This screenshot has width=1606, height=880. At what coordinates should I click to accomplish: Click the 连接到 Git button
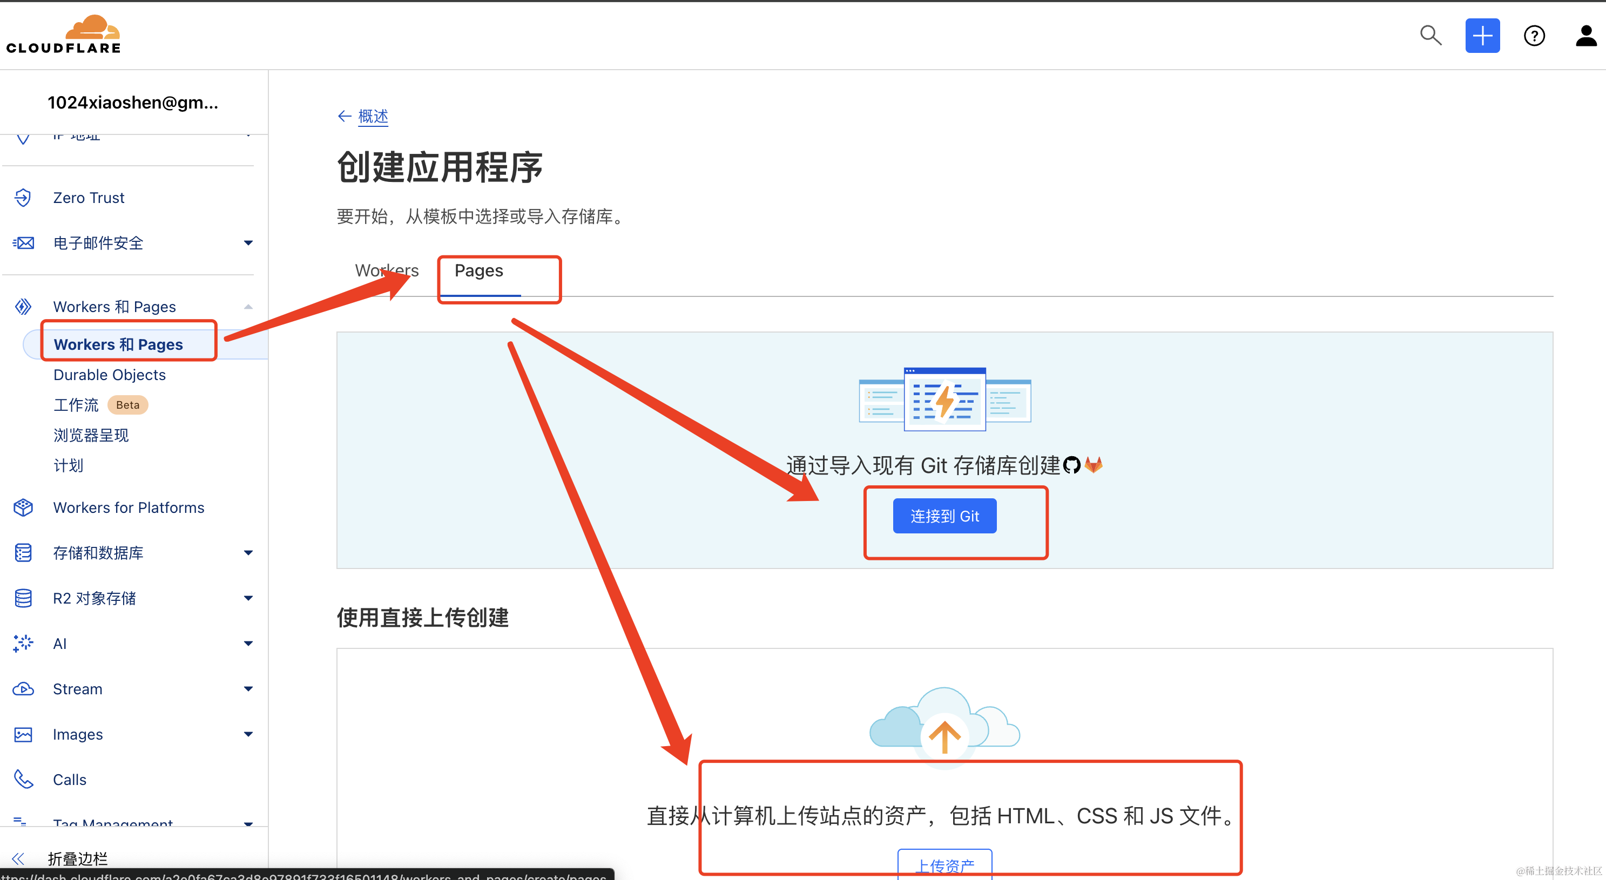point(944,516)
